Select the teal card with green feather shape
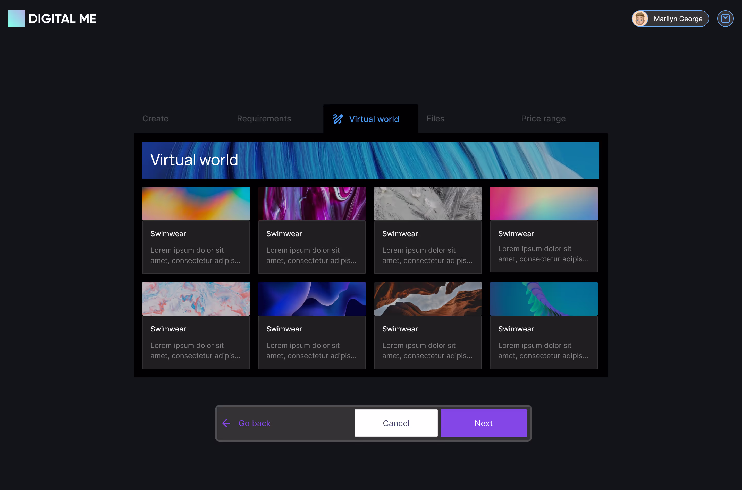The width and height of the screenshot is (742, 490). [543, 325]
